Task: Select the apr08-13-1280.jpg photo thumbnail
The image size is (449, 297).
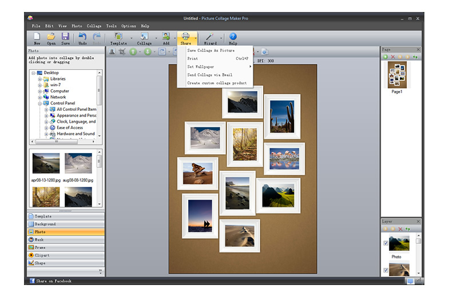Action: (46, 163)
